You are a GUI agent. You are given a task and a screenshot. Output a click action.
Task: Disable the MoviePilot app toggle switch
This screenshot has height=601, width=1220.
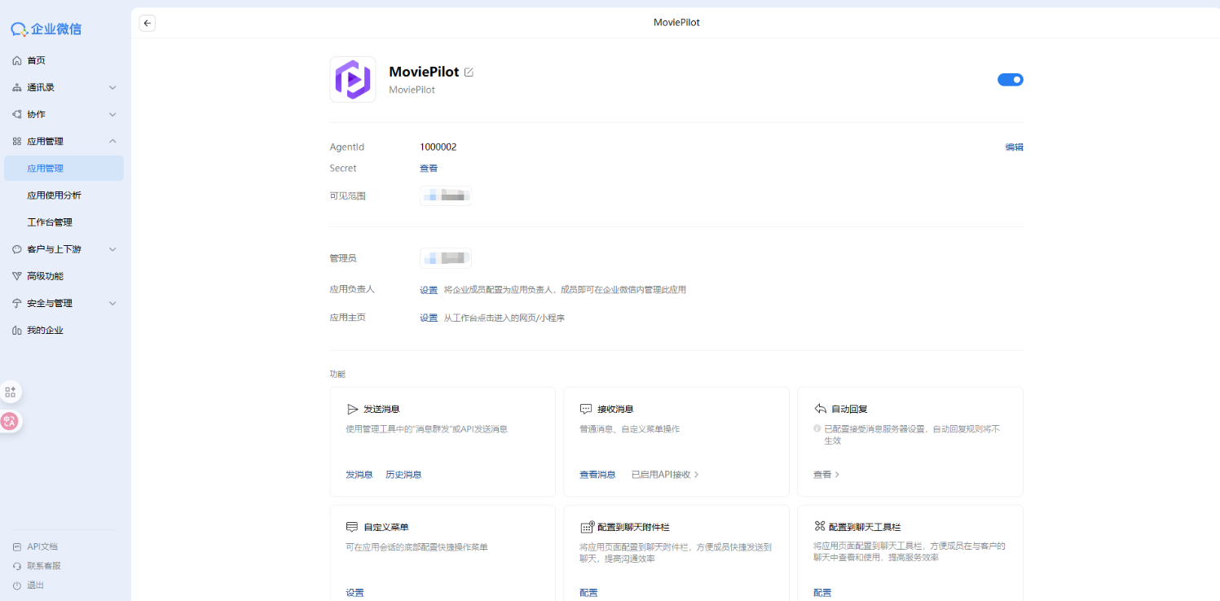[x=1011, y=80]
